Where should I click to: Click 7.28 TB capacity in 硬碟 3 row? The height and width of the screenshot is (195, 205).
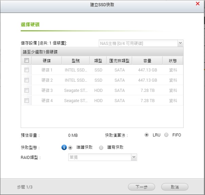coord(148,91)
